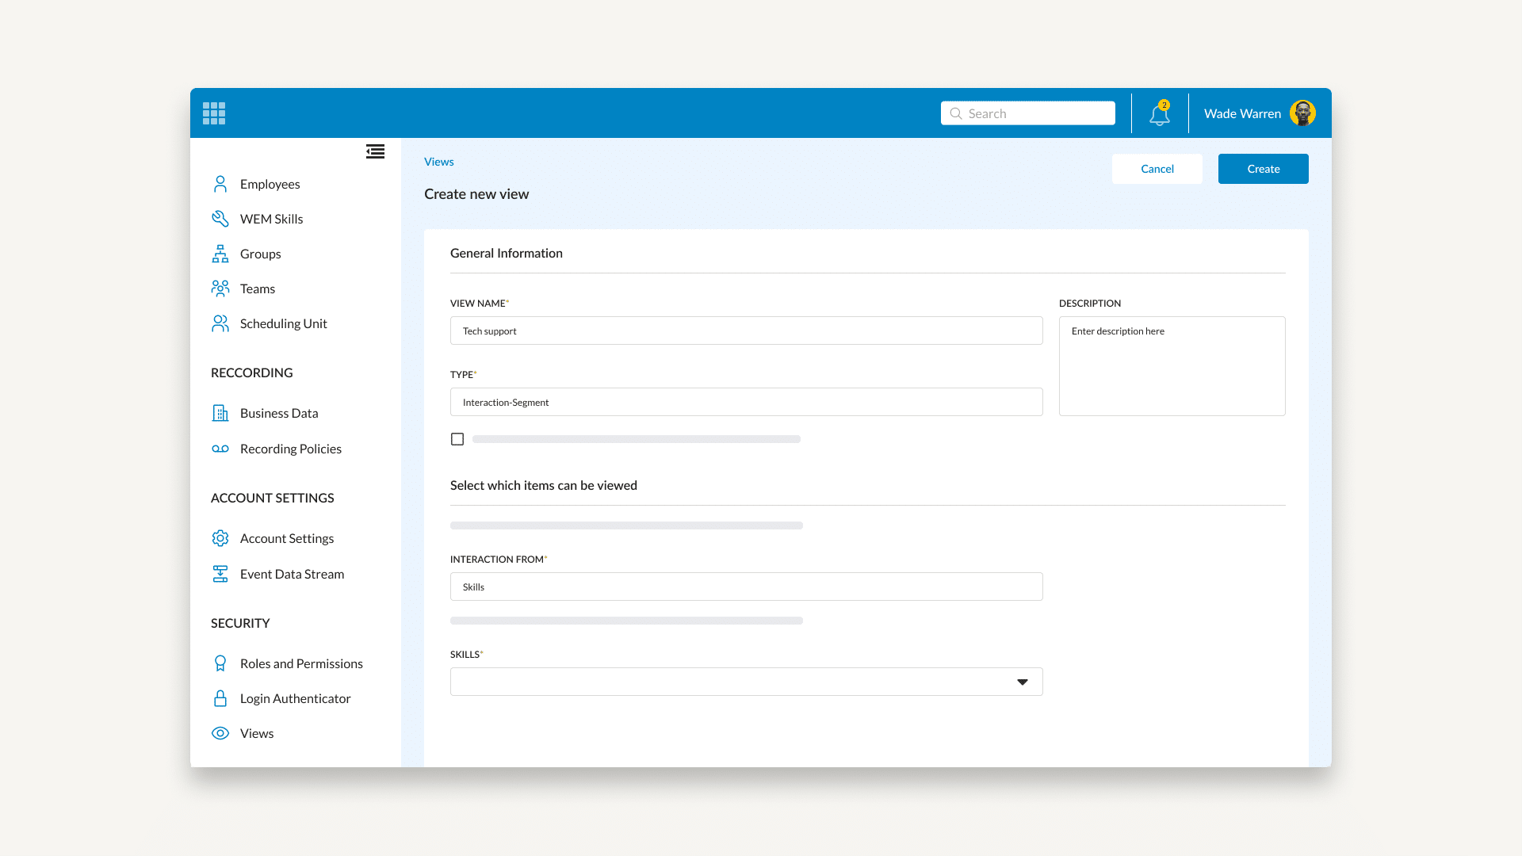Open the notifications bell
Viewport: 1522px width, 856px height.
[1159, 115]
